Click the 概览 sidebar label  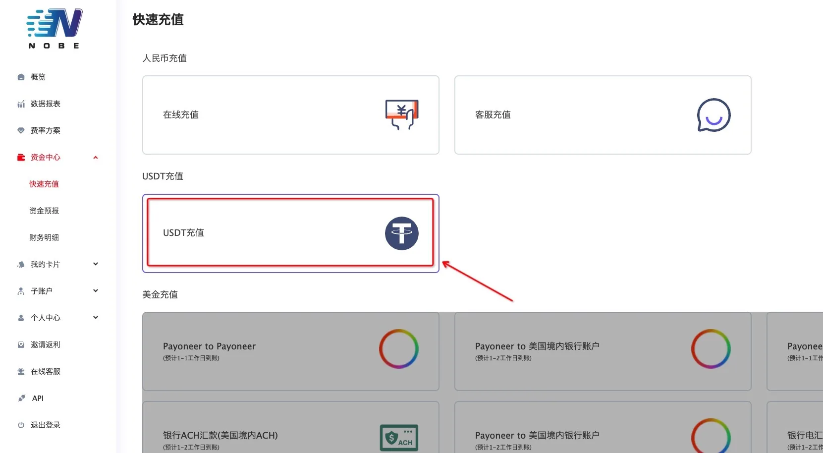point(38,77)
